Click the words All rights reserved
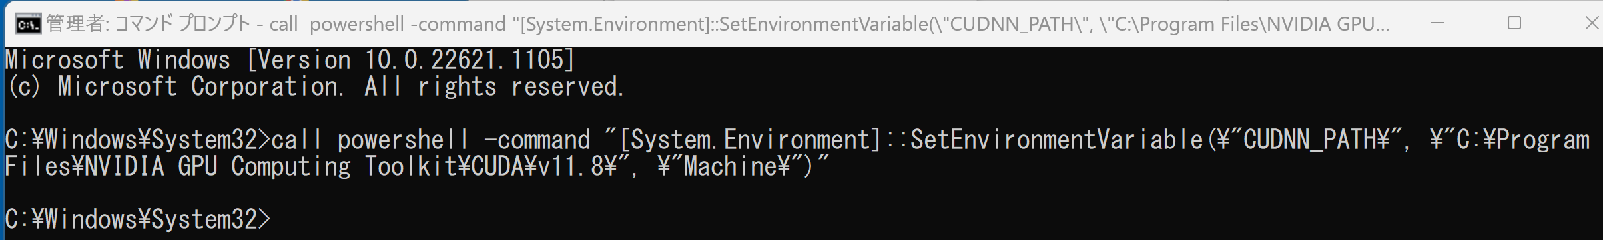Image resolution: width=1603 pixels, height=240 pixels. pos(493,87)
